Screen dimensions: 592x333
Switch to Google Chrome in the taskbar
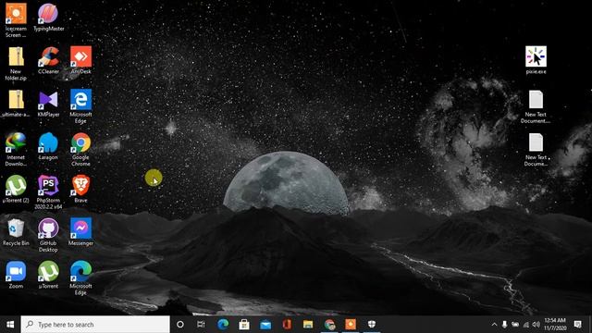(x=329, y=325)
